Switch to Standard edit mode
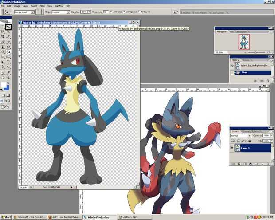Screen dimensions: 275x220 point(3,95)
